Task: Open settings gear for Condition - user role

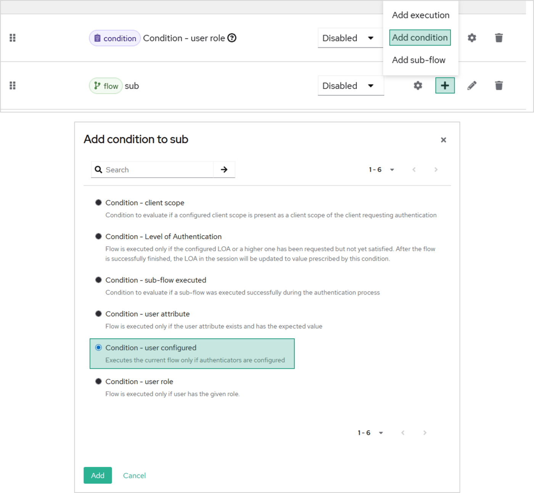Action: tap(472, 38)
